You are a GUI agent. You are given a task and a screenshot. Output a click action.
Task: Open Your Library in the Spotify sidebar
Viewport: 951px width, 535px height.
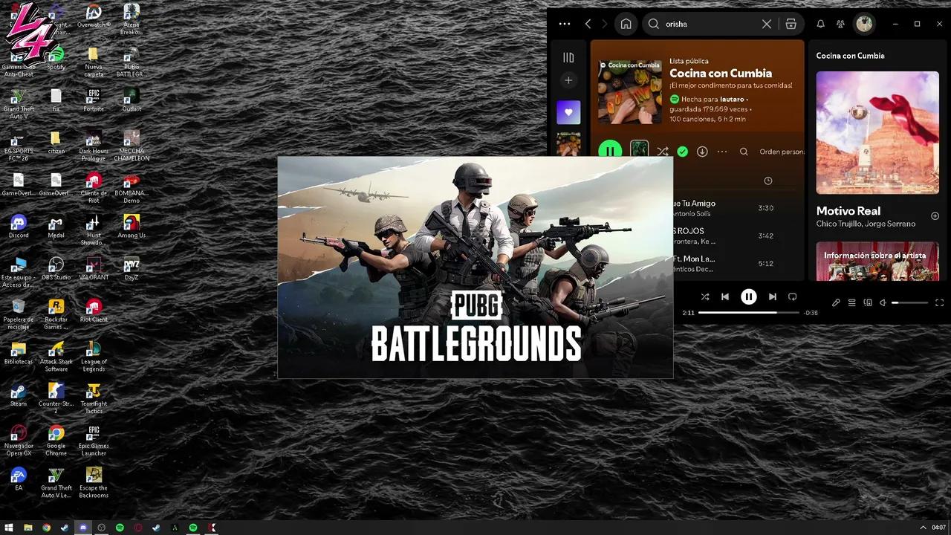click(568, 57)
